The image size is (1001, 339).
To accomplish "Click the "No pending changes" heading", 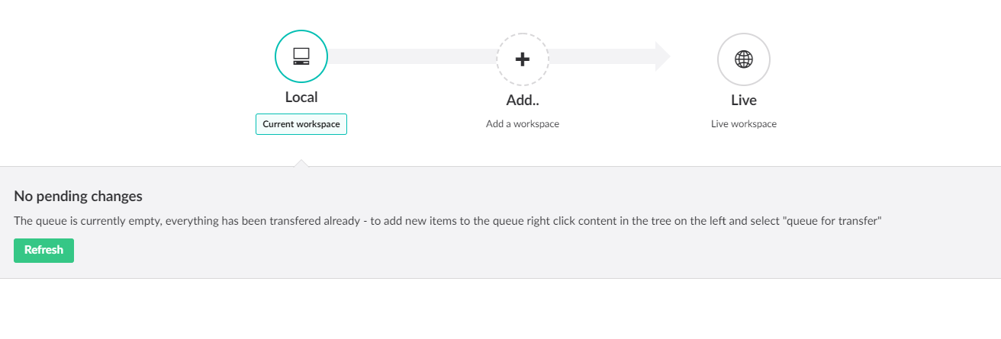I will pos(78,196).
